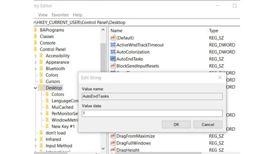Click the DragFromMaximize string icon
The image size is (274, 154).
pyautogui.click(x=113, y=136)
